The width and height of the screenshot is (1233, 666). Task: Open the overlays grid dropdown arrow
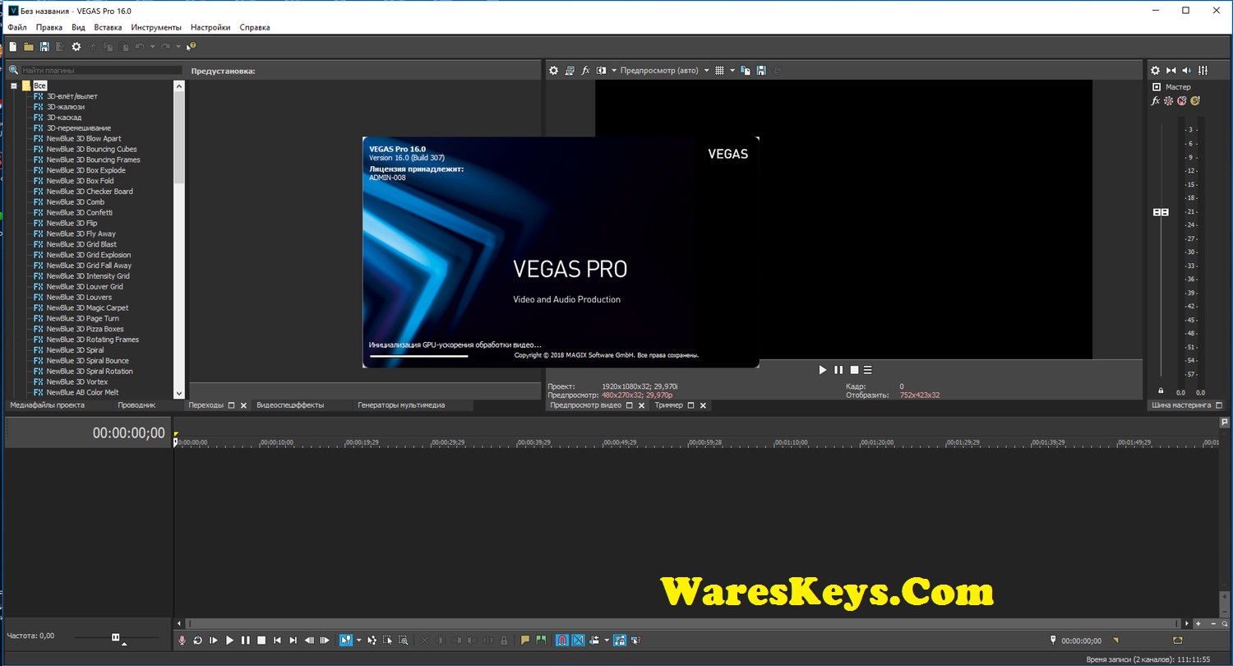(732, 71)
